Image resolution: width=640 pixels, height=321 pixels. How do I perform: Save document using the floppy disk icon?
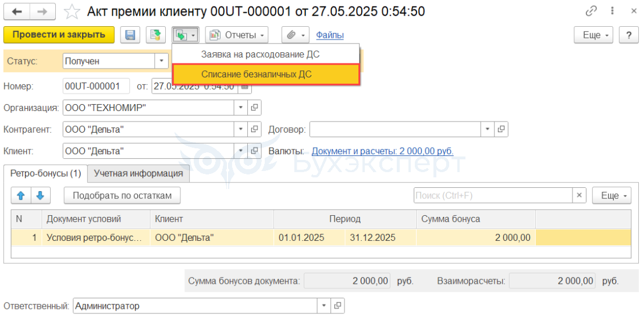(130, 35)
